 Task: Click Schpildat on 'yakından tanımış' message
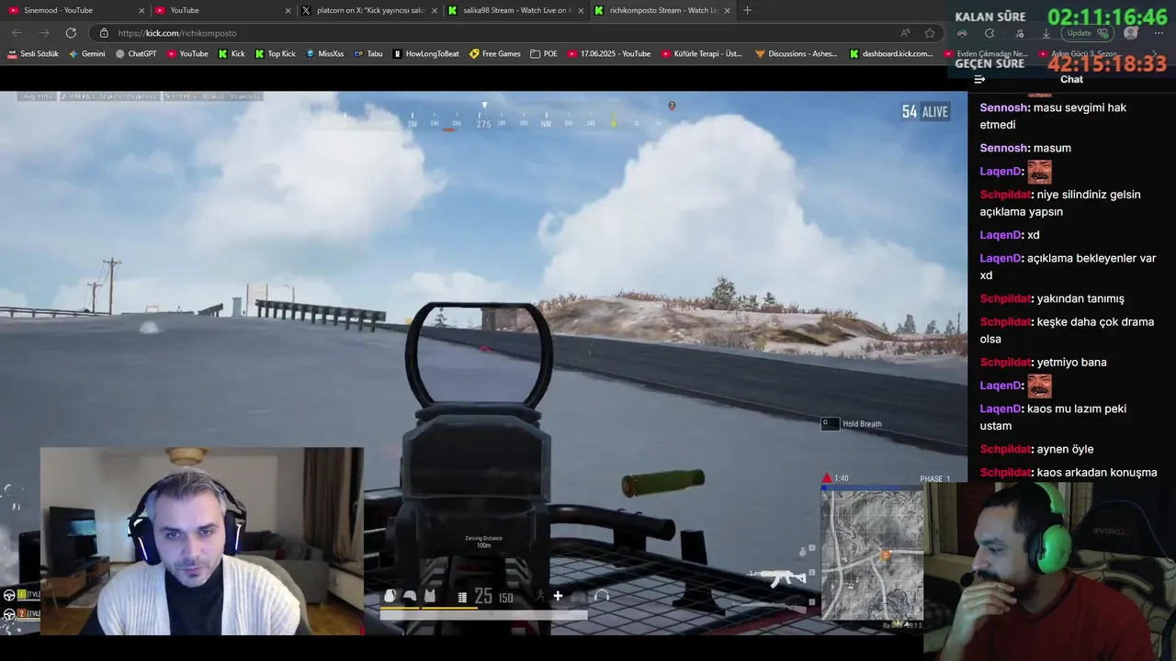(1006, 298)
